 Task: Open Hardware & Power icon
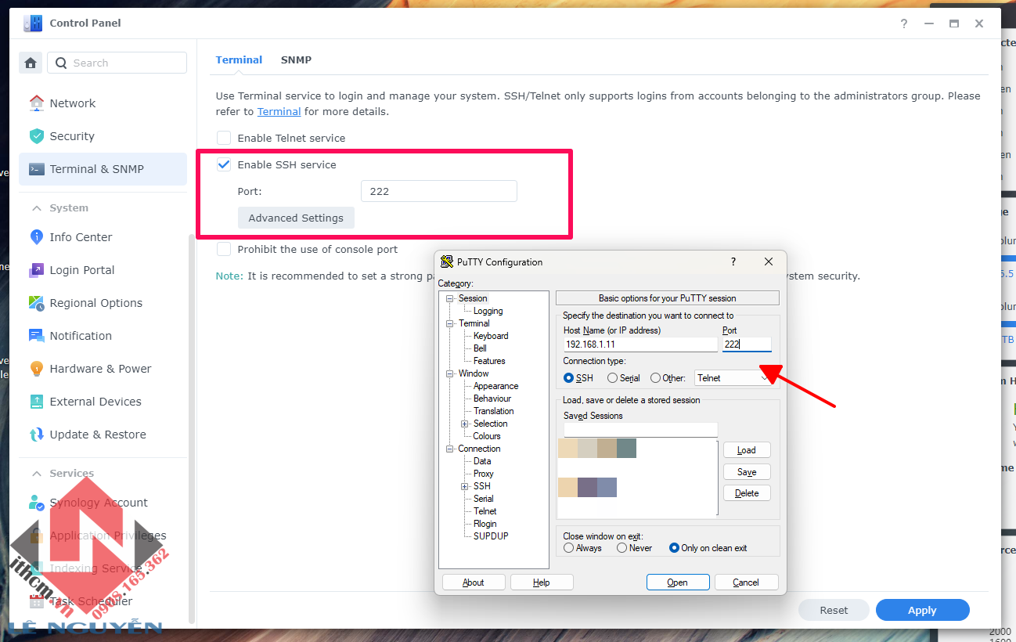tap(37, 369)
